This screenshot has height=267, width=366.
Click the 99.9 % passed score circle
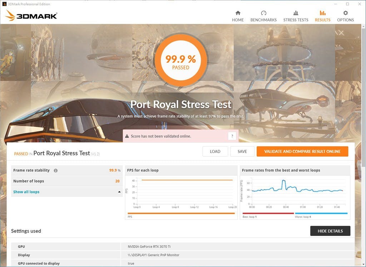[180, 60]
